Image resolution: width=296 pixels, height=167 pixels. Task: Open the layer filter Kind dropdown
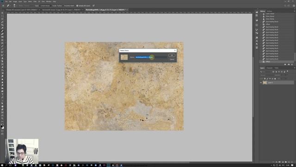(266, 72)
